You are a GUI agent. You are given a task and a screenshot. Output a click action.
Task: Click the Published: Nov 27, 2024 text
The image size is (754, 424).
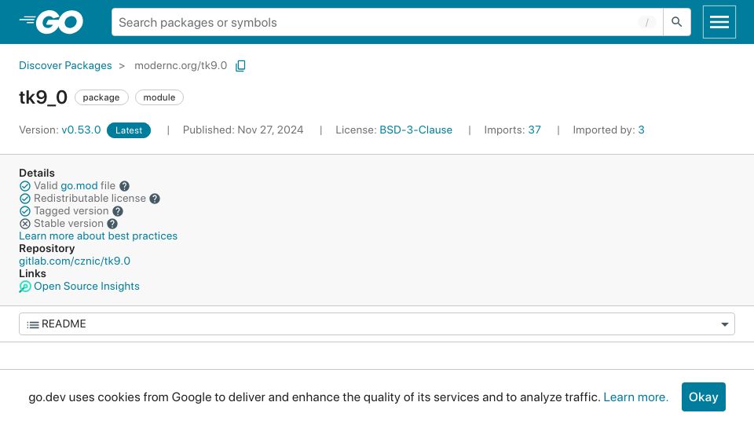pyautogui.click(x=243, y=130)
